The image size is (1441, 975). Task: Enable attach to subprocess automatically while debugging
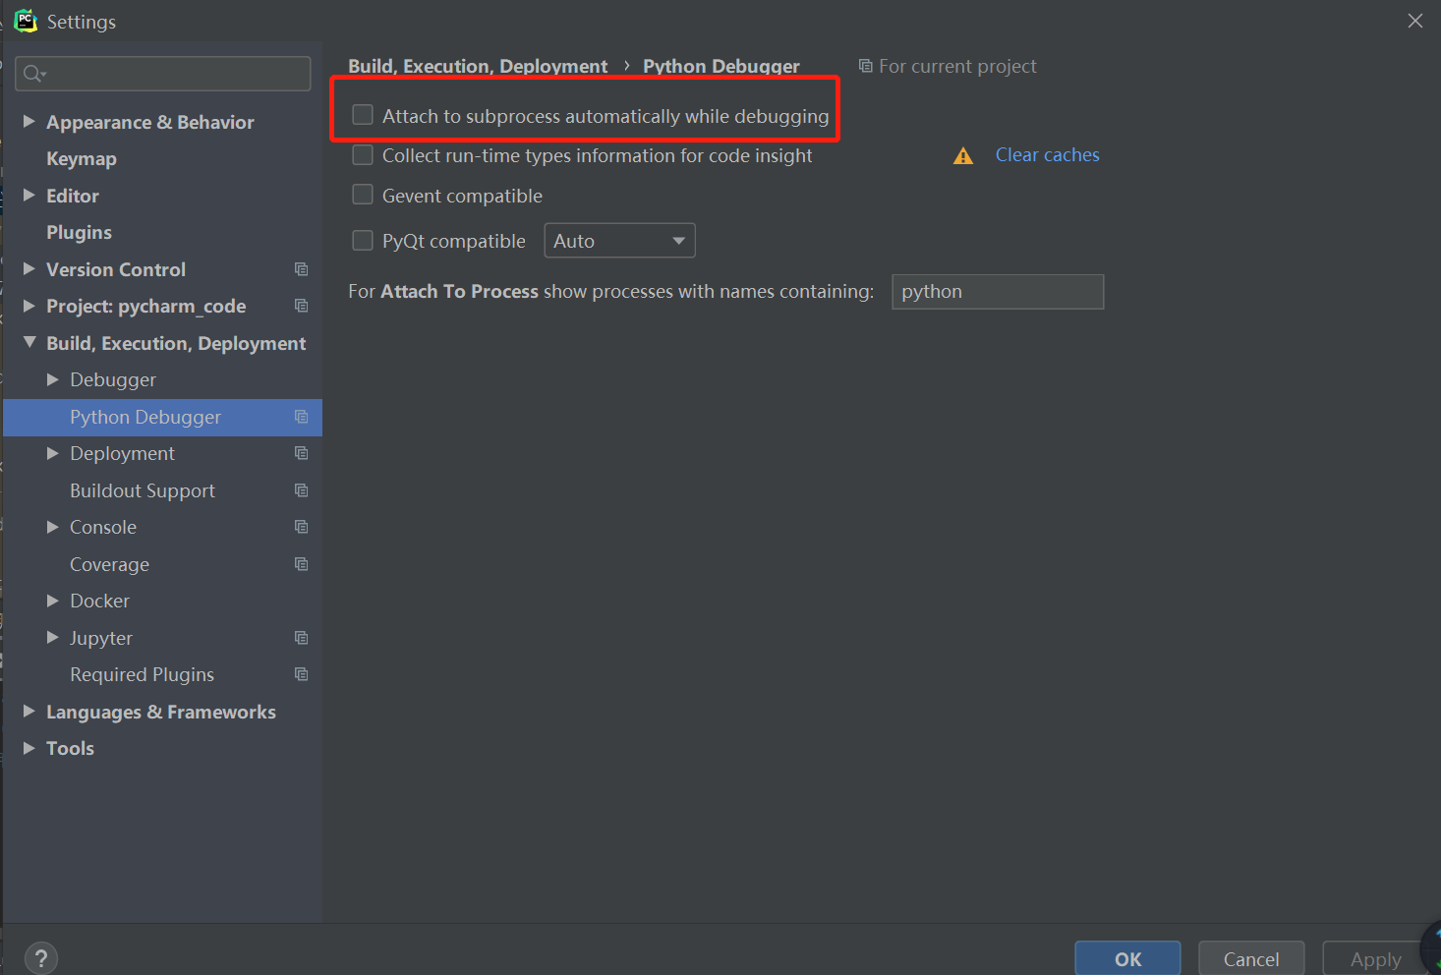pos(362,114)
